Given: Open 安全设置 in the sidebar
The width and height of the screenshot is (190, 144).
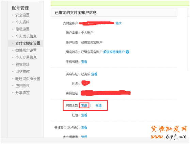Looking at the screenshot, I should coord(22,15).
